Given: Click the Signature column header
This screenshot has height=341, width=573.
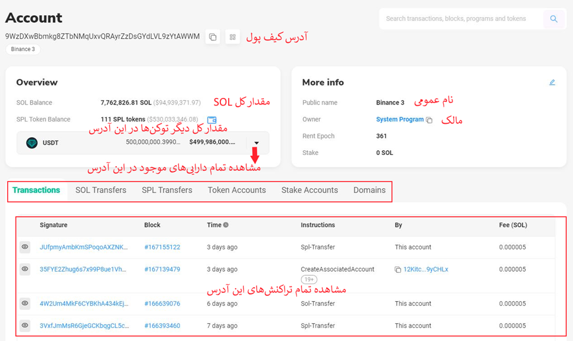Looking at the screenshot, I should (x=53, y=225).
